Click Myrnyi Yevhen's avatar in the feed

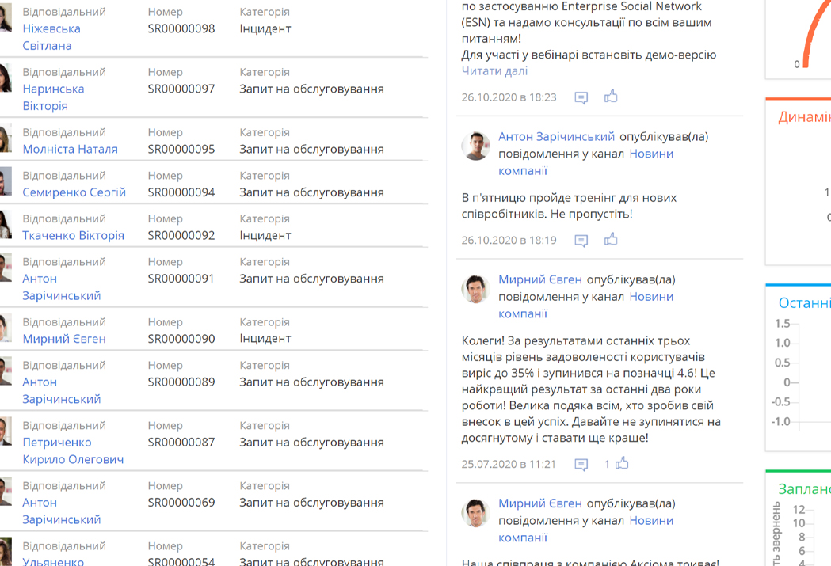pos(475,288)
